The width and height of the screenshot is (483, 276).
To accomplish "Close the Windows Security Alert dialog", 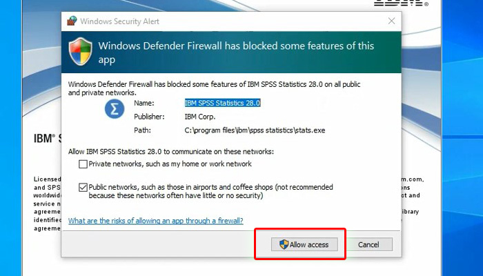I will click(x=391, y=21).
